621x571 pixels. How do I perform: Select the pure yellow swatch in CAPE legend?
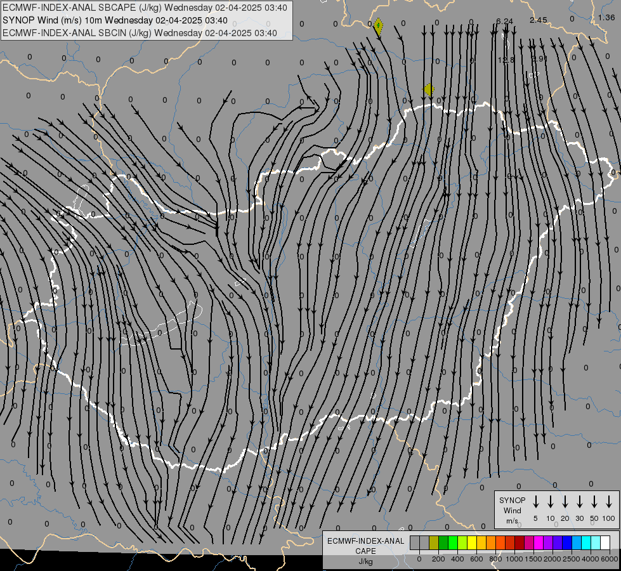click(x=472, y=542)
